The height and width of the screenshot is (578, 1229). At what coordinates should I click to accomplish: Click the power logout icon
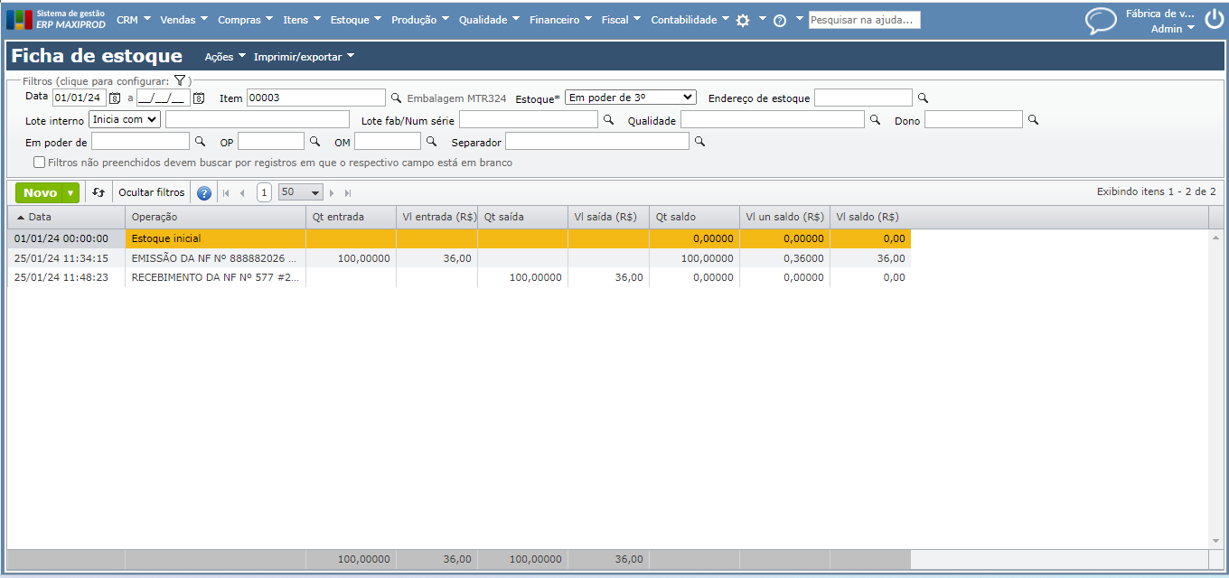tap(1213, 20)
